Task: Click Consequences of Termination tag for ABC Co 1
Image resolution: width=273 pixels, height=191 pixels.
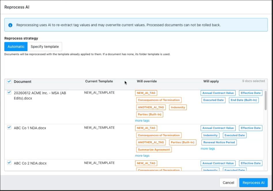Action: [x=159, y=135]
